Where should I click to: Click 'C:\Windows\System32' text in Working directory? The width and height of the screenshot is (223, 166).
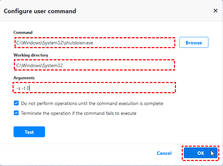click(x=40, y=65)
